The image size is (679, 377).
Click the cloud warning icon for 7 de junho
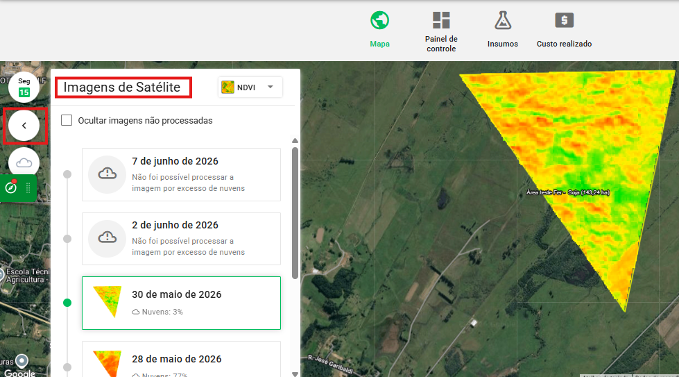107,174
